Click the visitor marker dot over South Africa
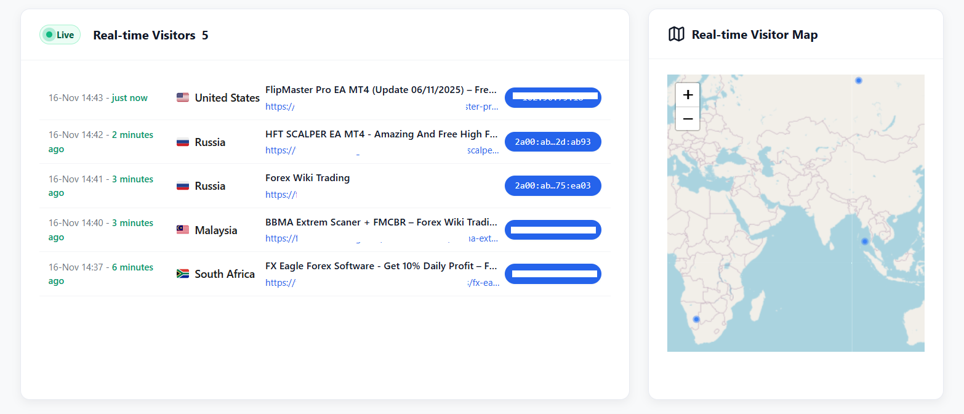The height and width of the screenshot is (414, 964). (696, 319)
